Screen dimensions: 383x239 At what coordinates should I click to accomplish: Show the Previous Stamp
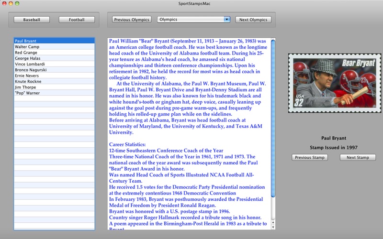click(310, 157)
